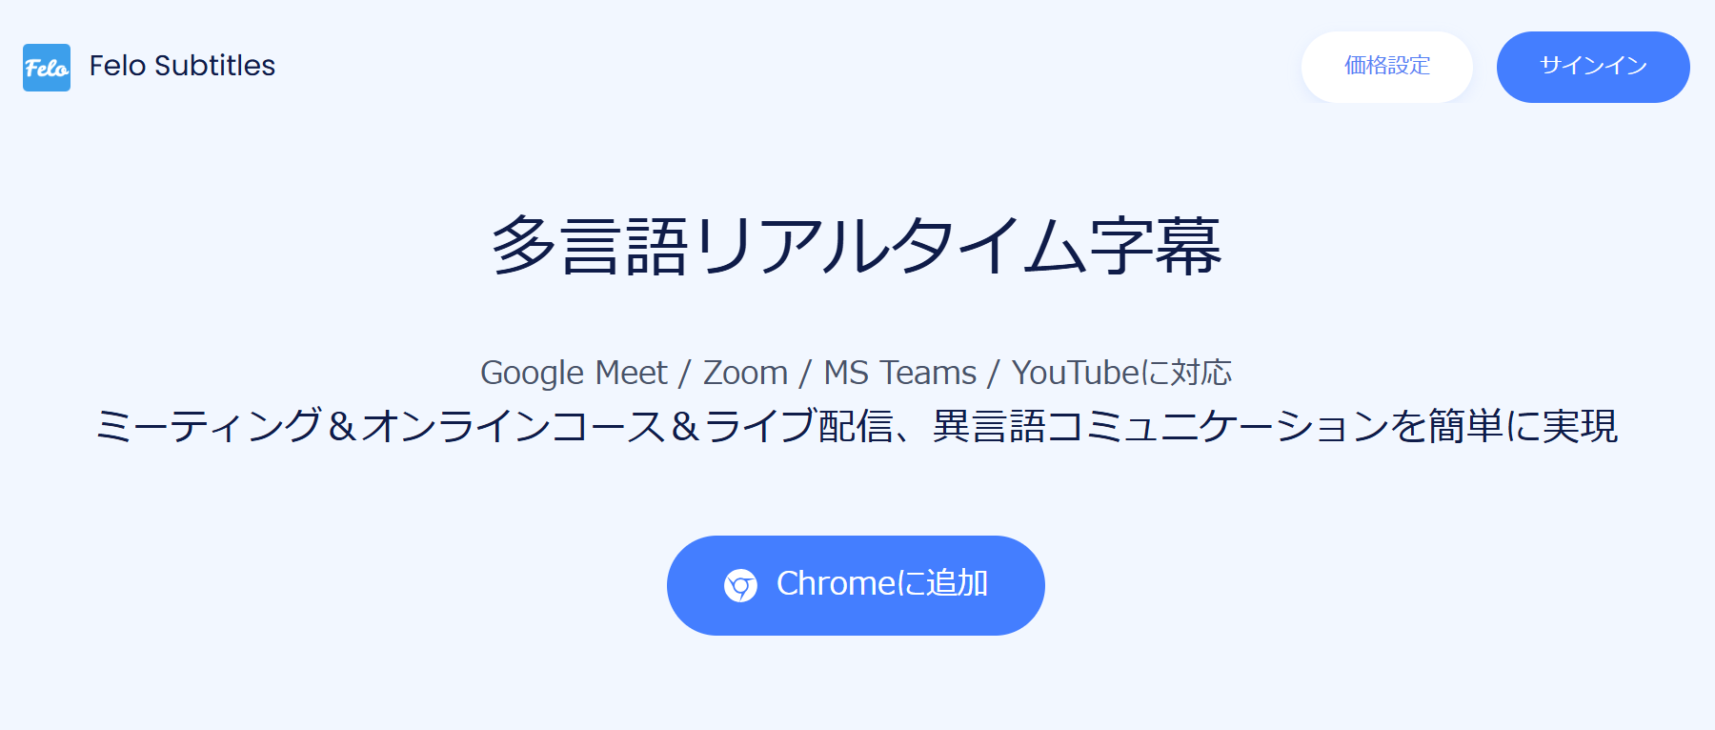Click the blue Felo logo icon

(x=47, y=68)
